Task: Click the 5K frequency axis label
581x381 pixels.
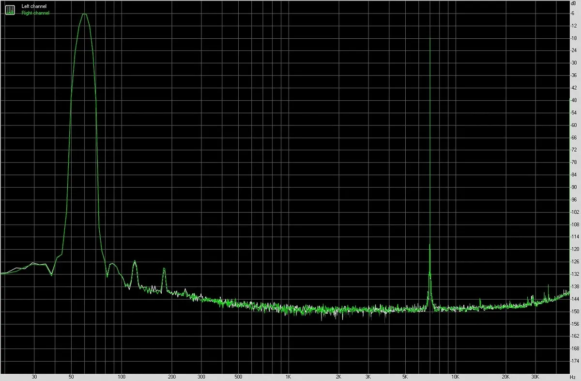Action: 405,377
